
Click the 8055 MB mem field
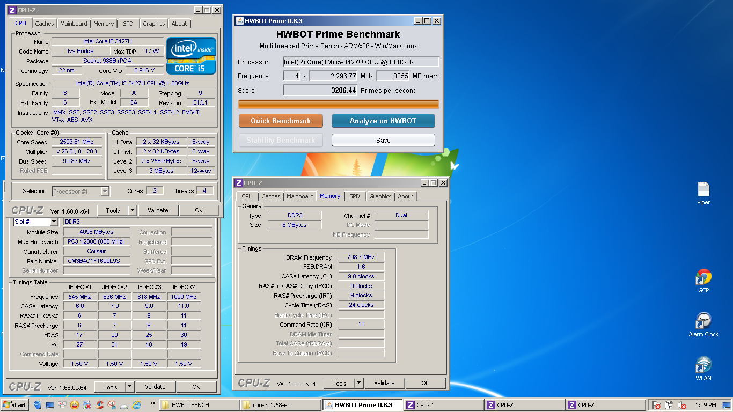[x=393, y=76]
